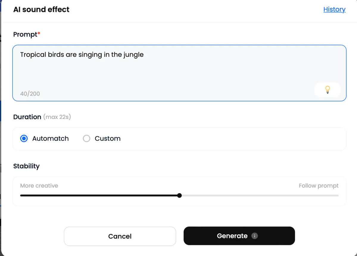Open the History link

pyautogui.click(x=334, y=10)
